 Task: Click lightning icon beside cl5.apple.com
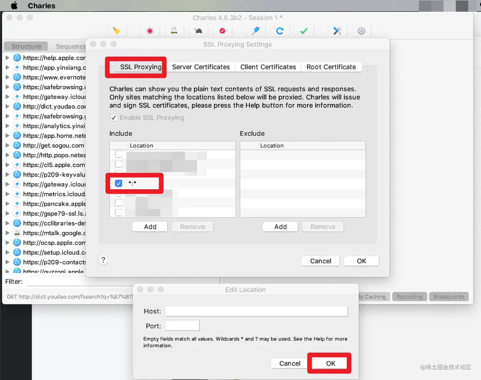[17, 165]
